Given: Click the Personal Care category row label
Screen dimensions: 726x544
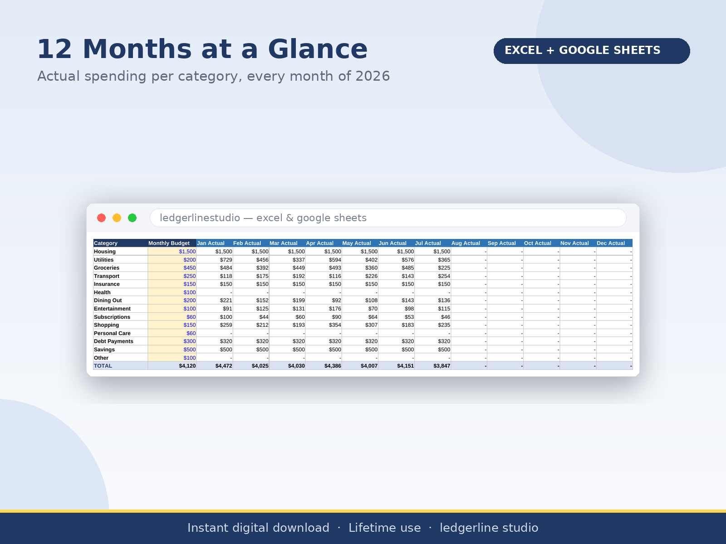Looking at the screenshot, I should point(120,333).
